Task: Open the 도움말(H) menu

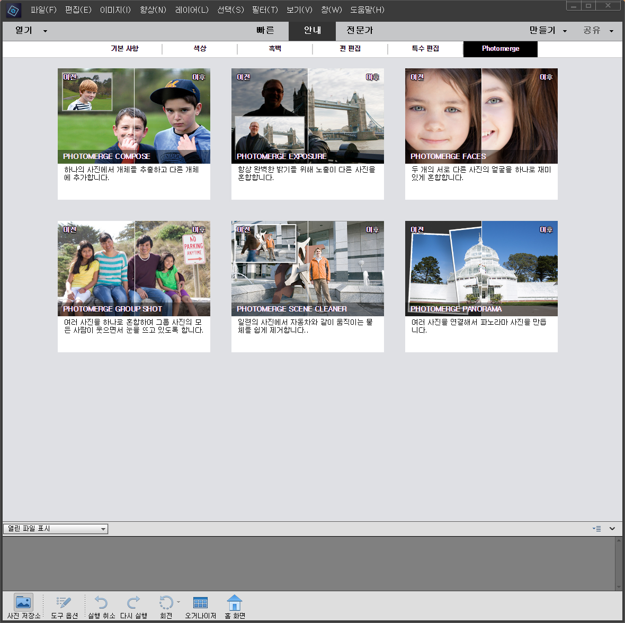Action: tap(367, 10)
